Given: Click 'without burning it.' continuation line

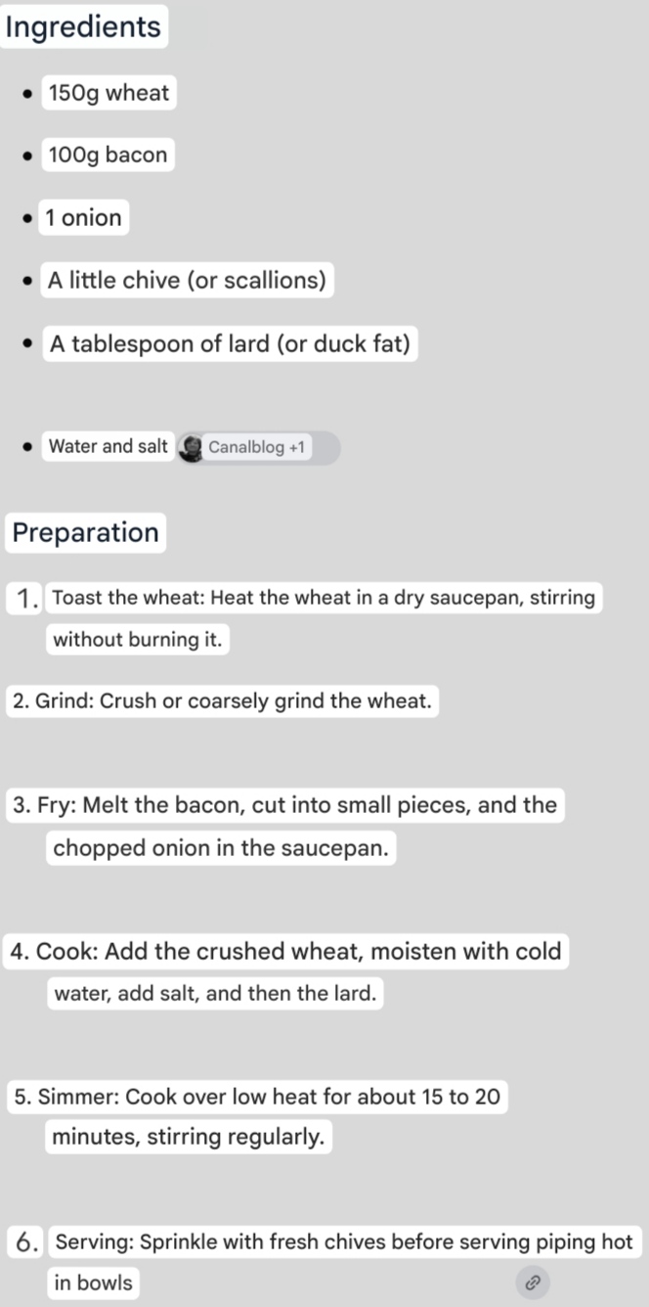Looking at the screenshot, I should 138,640.
